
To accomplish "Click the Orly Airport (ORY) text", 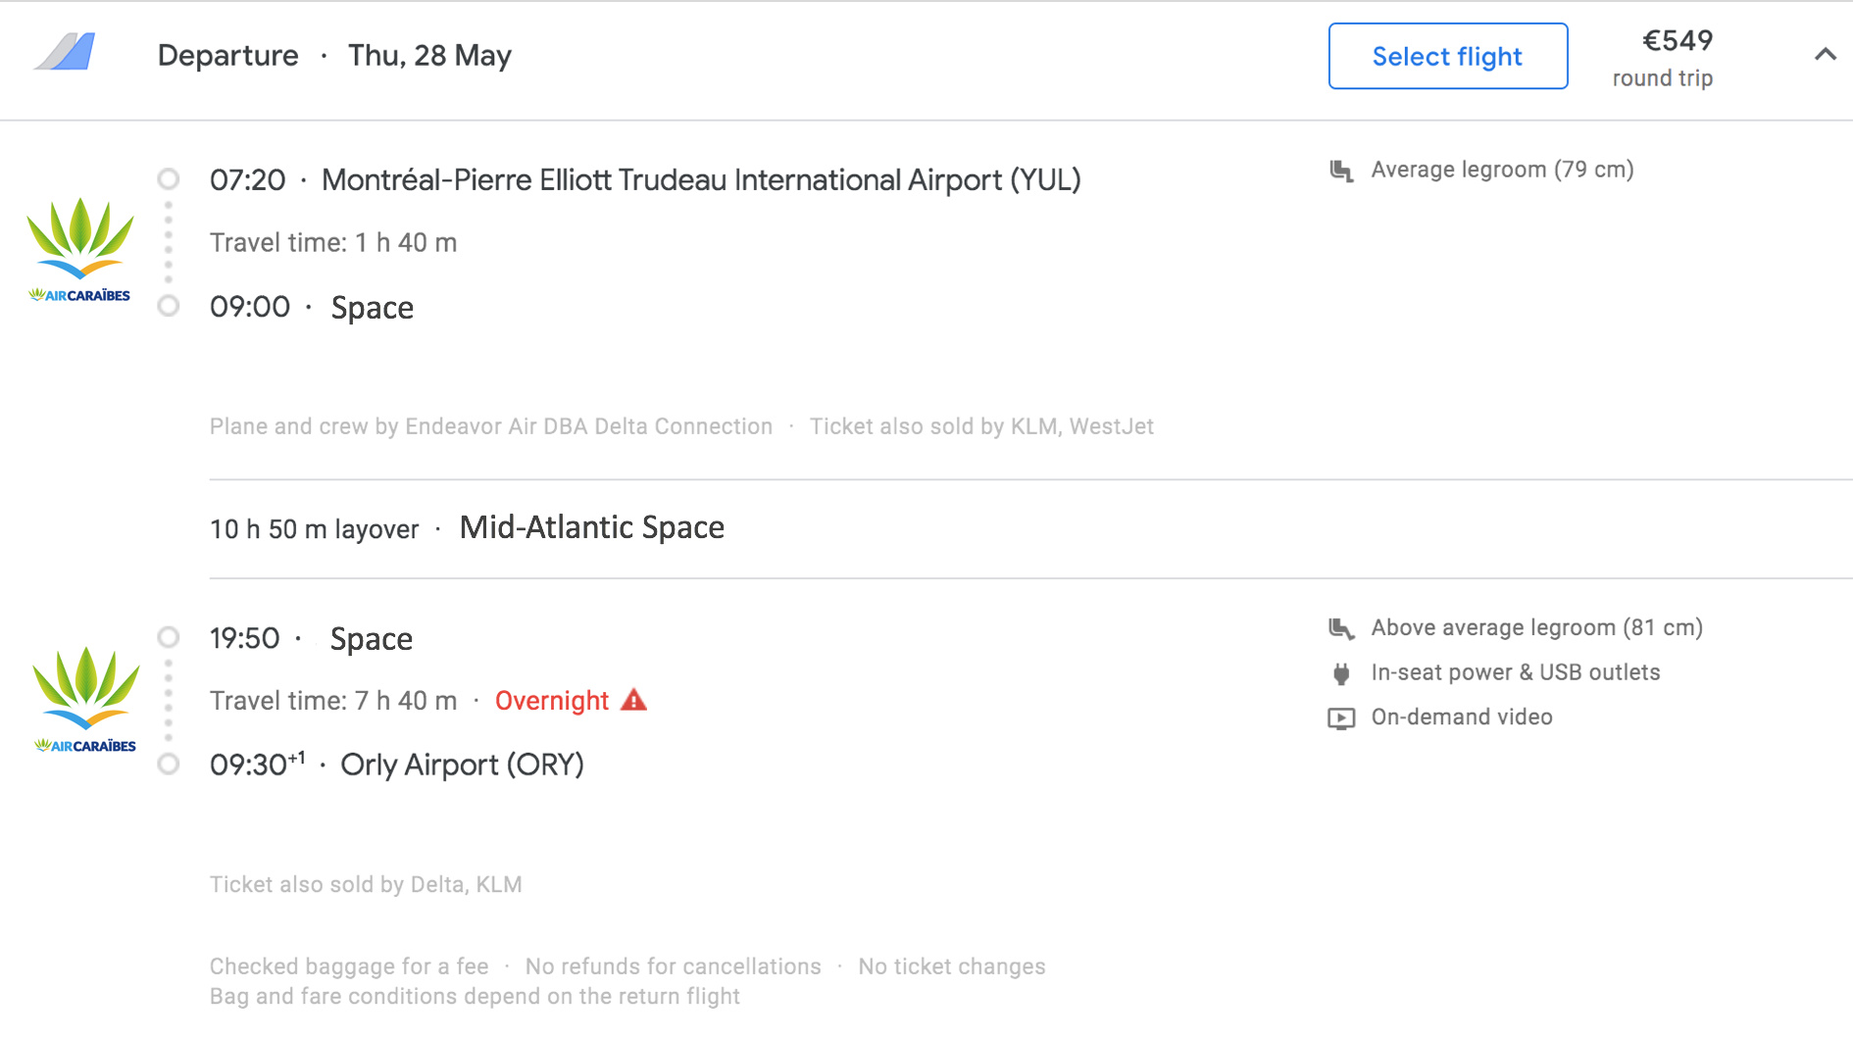I will point(462,765).
